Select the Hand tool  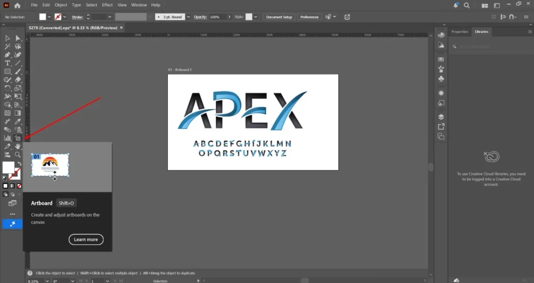tap(18, 146)
